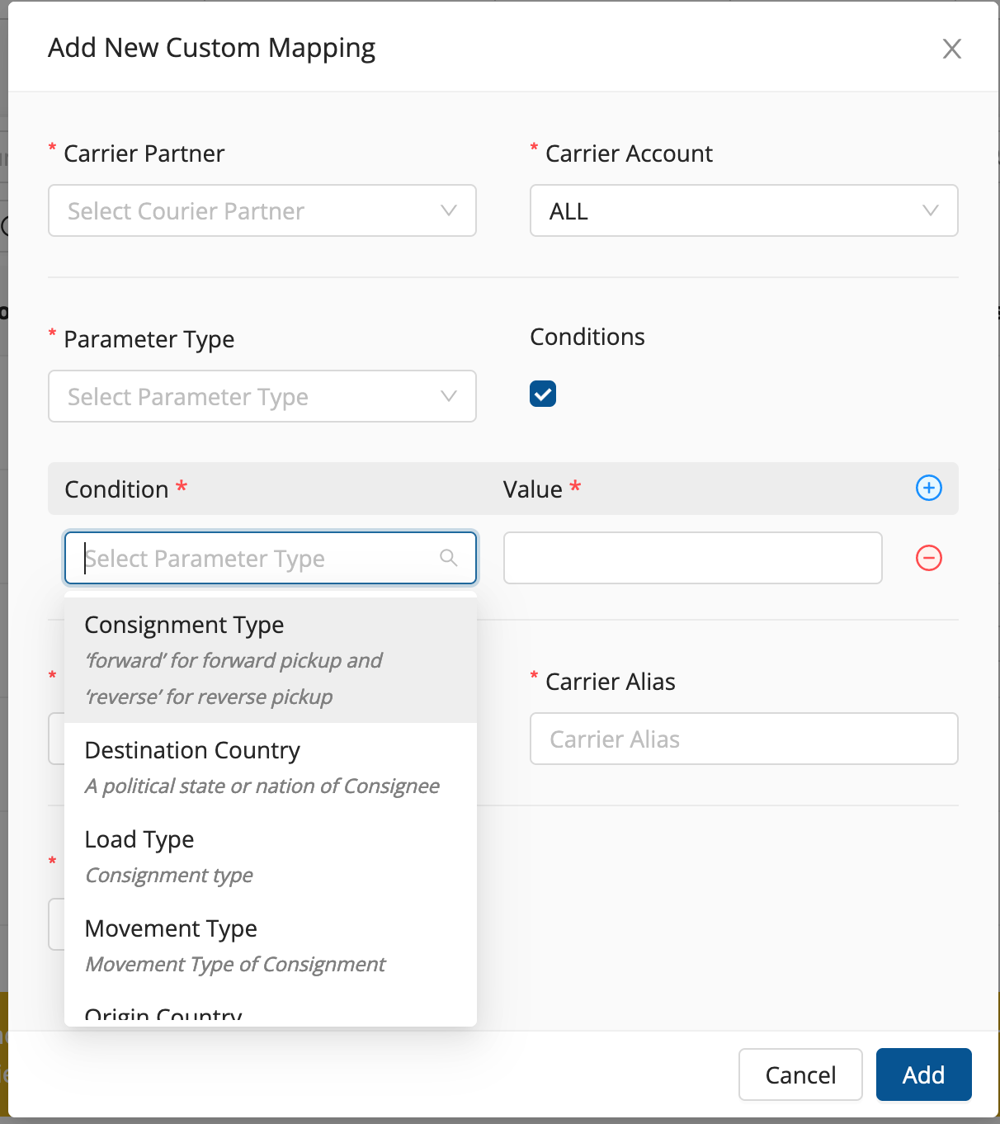Click the empty Value input box
This screenshot has width=1000, height=1124.
[692, 558]
